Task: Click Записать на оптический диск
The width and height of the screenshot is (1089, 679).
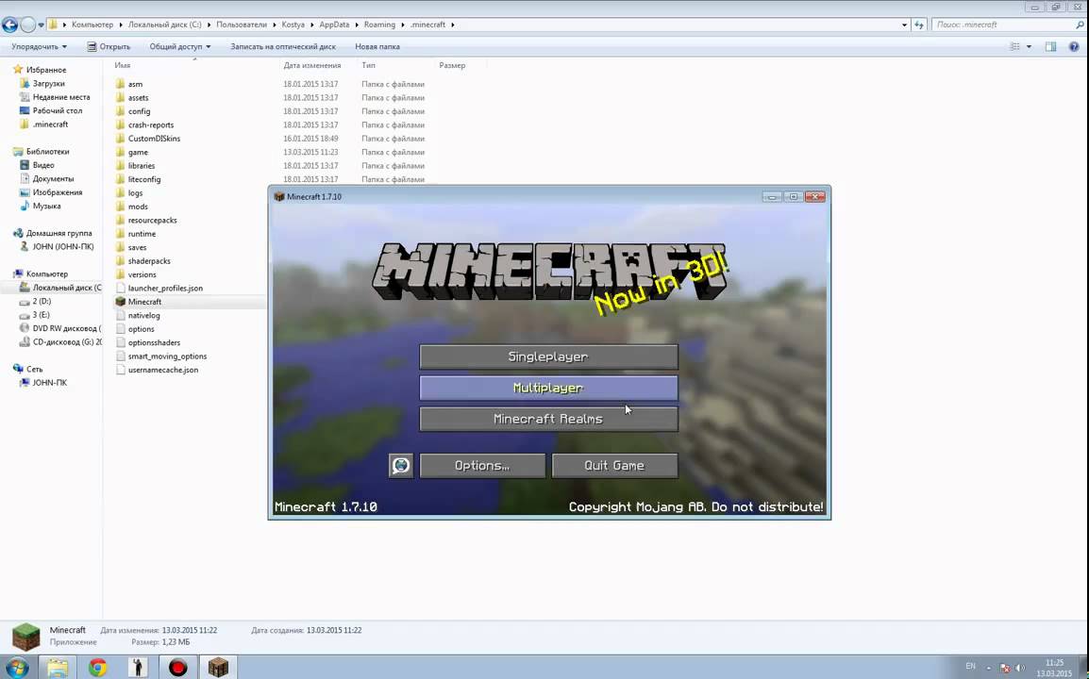Action: pos(283,46)
